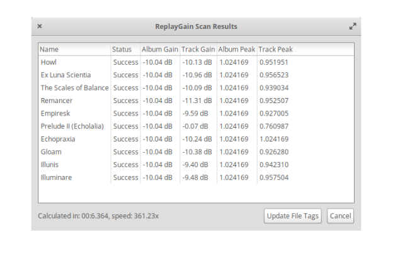Maximize the dialog with the expand icon
Image resolution: width=393 pixels, height=264 pixels.
click(x=353, y=26)
